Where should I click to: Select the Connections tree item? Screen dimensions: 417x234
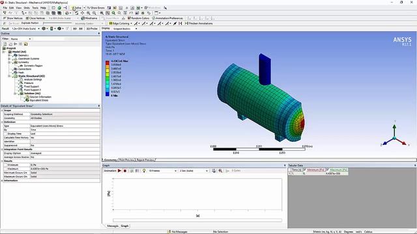click(x=25, y=69)
